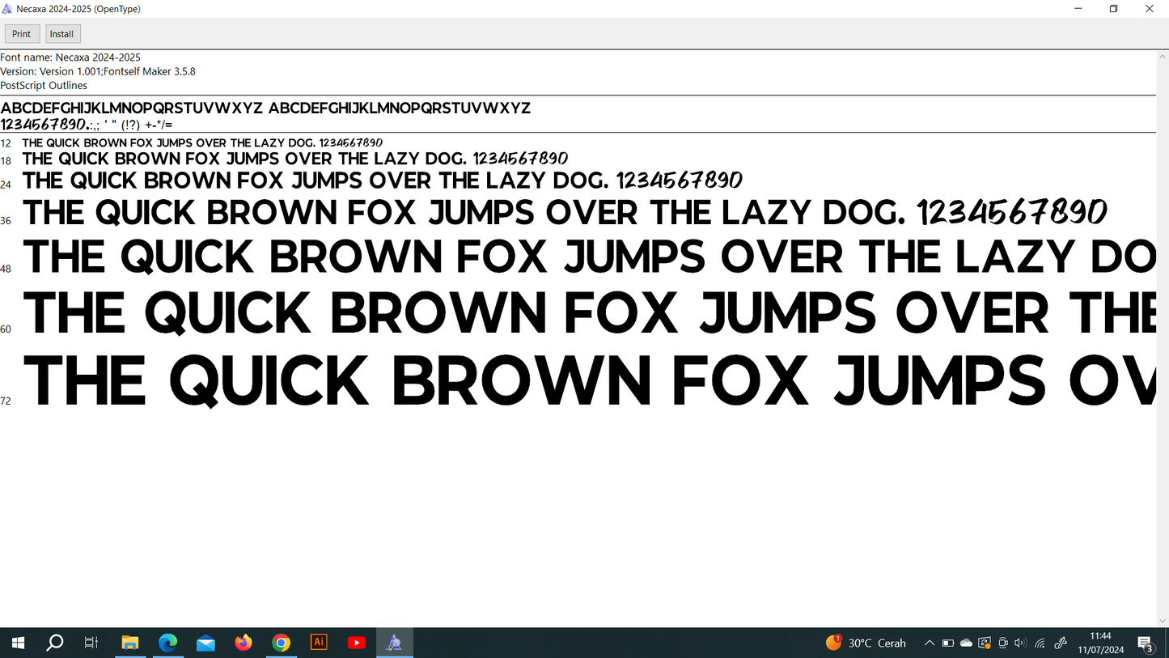Screen dimensions: 1169x658
Task: Open Firefox from the taskbar
Action: click(x=244, y=643)
